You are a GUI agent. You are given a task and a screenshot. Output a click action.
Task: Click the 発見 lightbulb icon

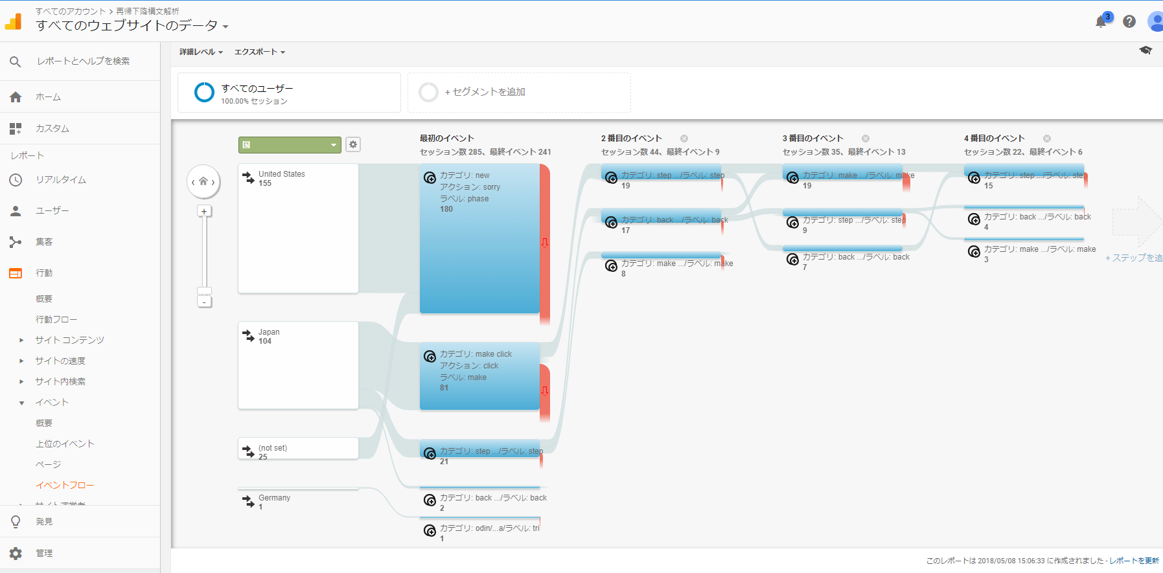coord(16,522)
